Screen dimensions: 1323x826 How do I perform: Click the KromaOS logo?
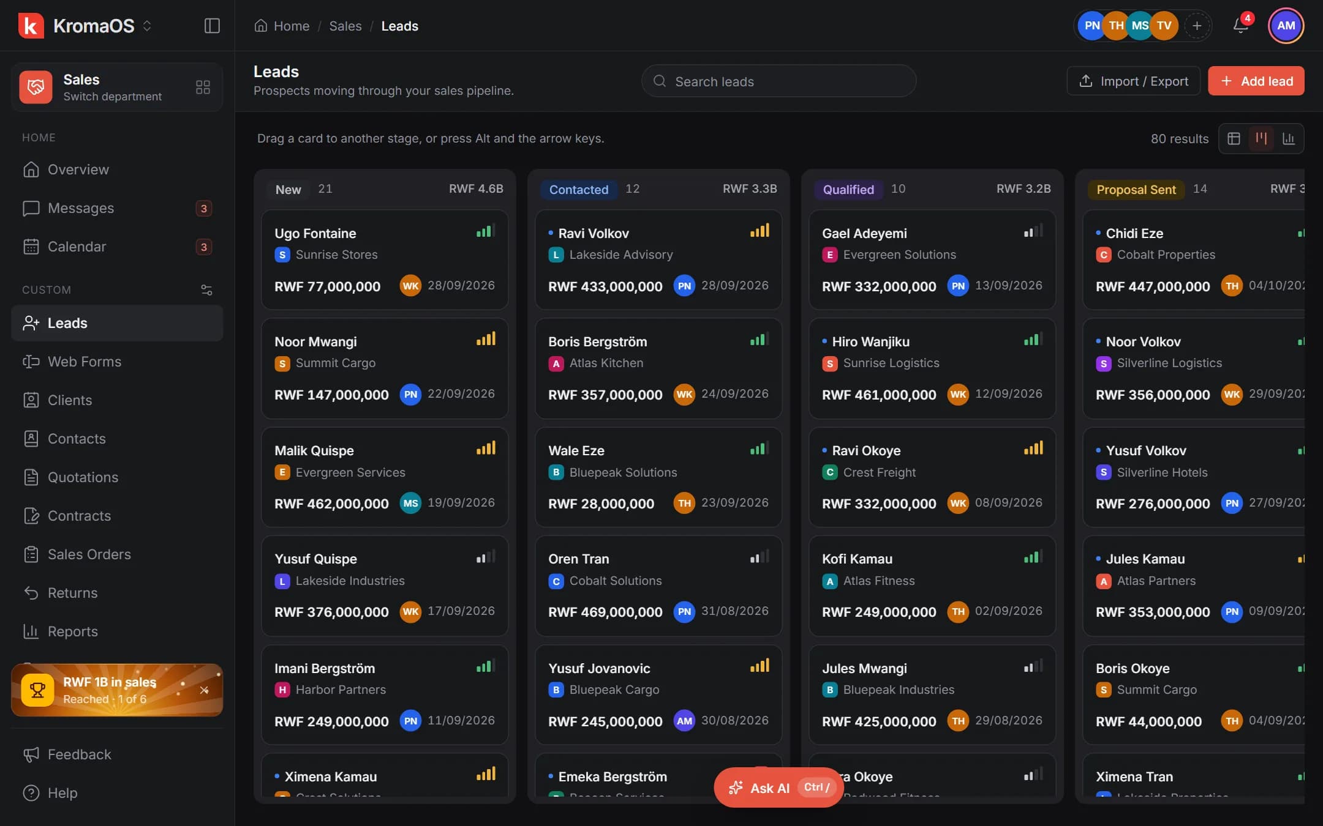31,26
